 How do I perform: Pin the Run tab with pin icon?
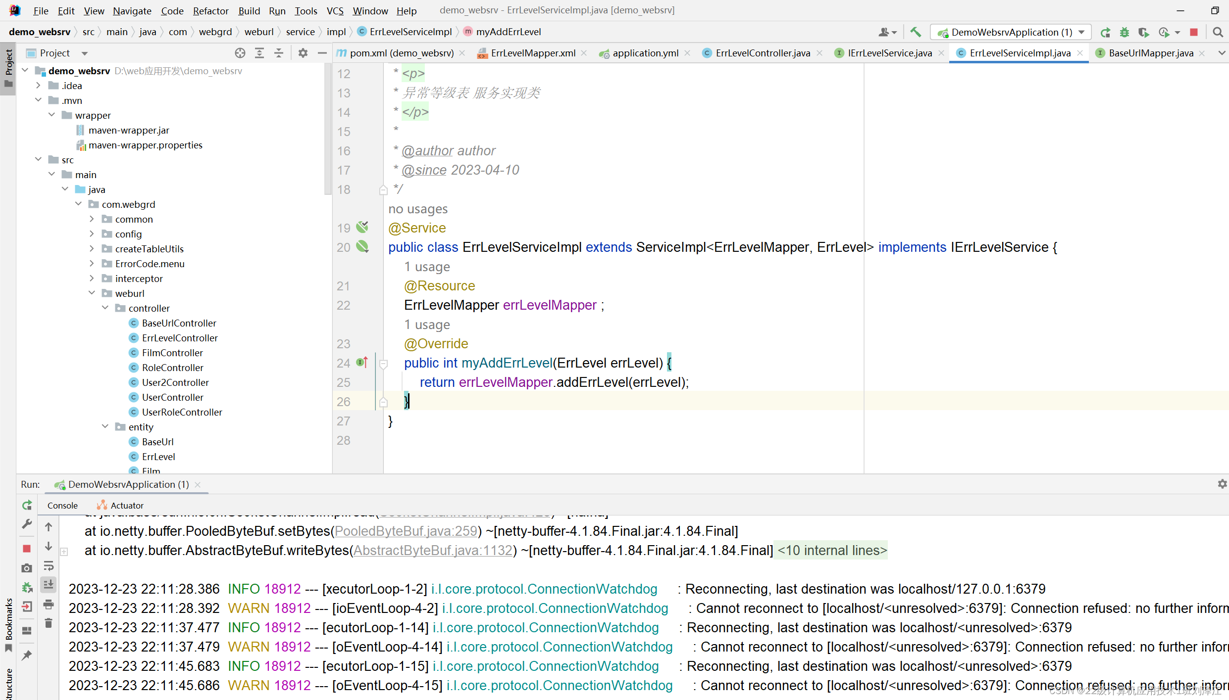point(27,655)
